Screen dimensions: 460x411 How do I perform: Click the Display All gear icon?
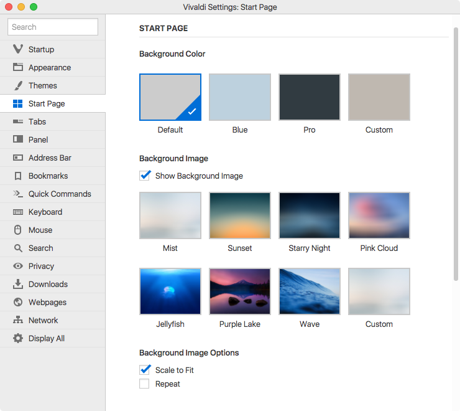18,338
